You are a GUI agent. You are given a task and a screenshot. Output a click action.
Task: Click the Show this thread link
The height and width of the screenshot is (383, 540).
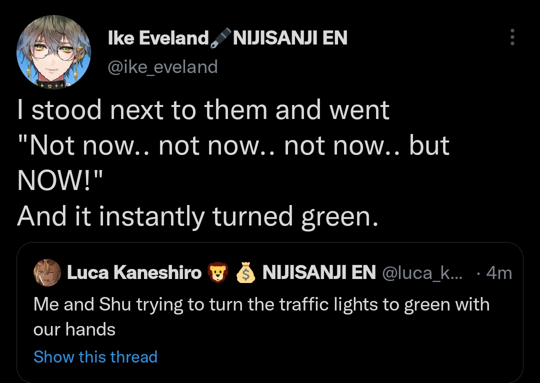coord(95,356)
